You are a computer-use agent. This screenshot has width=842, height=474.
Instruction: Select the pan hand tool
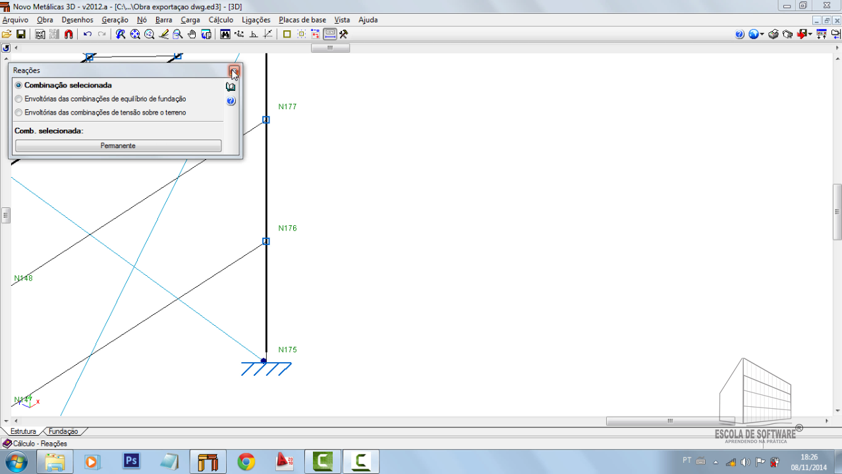(x=192, y=34)
